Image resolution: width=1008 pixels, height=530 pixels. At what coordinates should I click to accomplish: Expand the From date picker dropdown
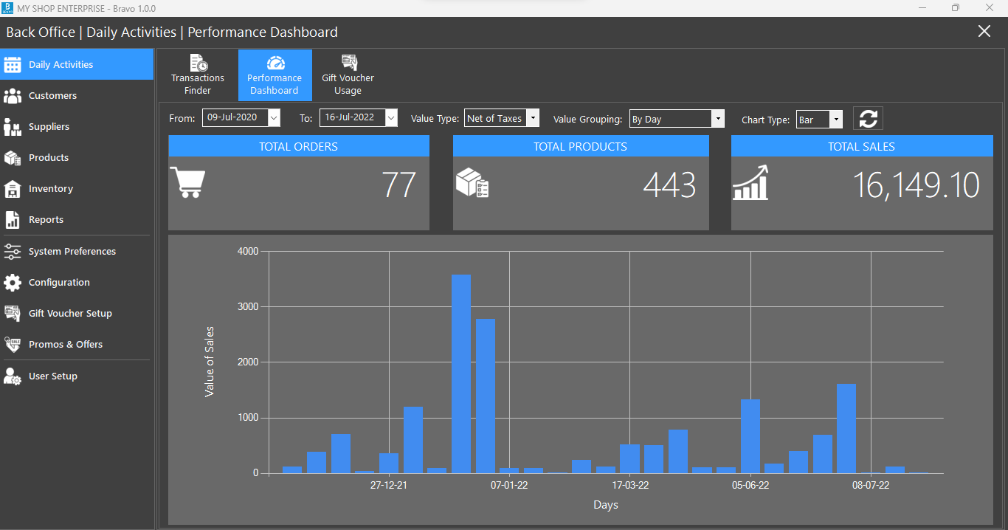(x=274, y=117)
